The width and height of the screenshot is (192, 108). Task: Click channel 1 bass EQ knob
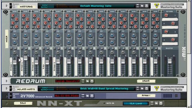(x=15, y=42)
